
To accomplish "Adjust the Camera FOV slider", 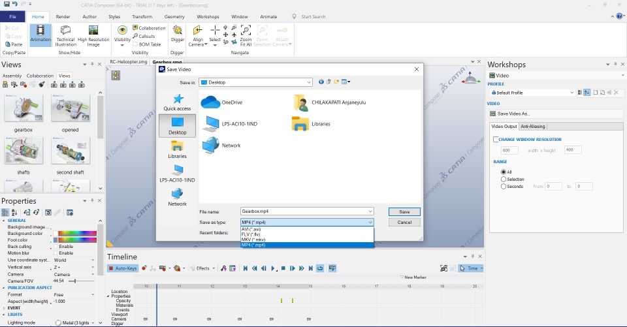I will (75, 281).
